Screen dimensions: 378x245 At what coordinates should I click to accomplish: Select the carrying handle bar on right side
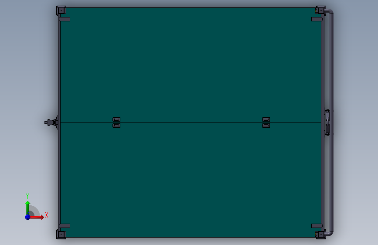point(331,122)
